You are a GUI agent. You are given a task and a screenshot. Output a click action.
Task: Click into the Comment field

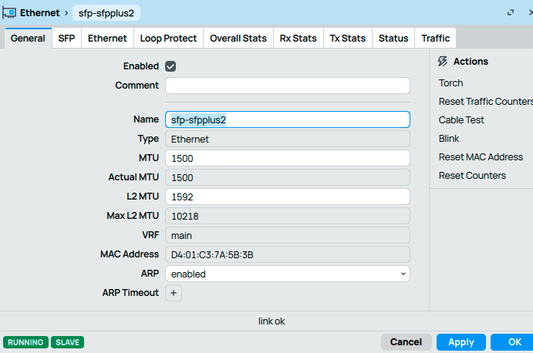(287, 86)
